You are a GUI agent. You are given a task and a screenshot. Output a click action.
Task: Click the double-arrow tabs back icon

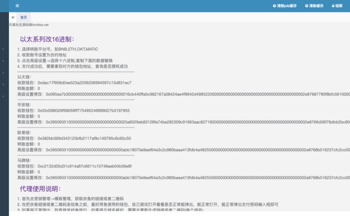13,17
